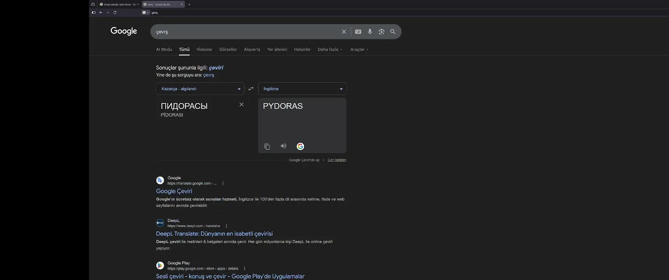Viewport: 669px width, 280px height.
Task: Click the browser address bar text 'çevrş'
Action: (155, 12)
